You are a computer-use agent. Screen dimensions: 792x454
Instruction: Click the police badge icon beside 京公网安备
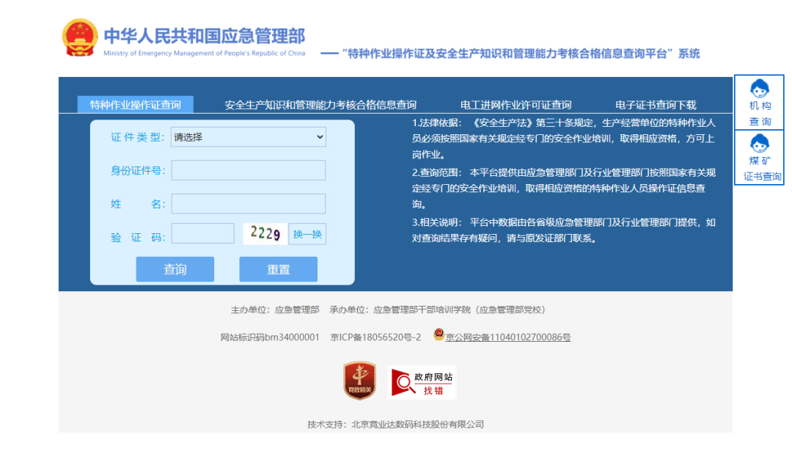click(439, 336)
